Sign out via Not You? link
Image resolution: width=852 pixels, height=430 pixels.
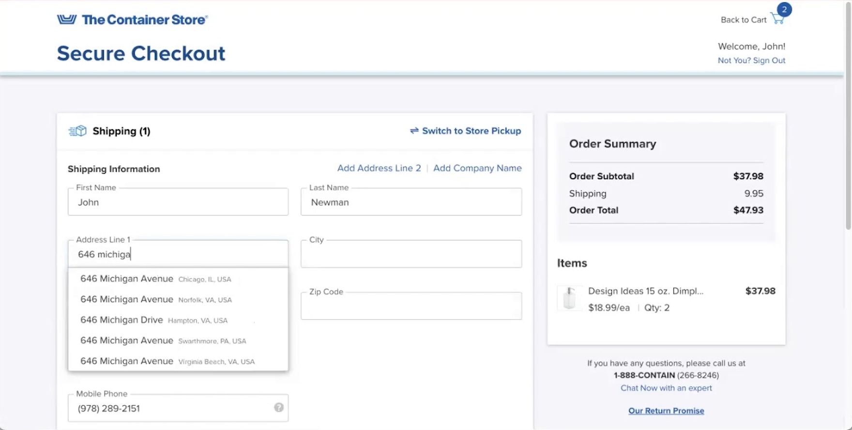click(x=751, y=61)
